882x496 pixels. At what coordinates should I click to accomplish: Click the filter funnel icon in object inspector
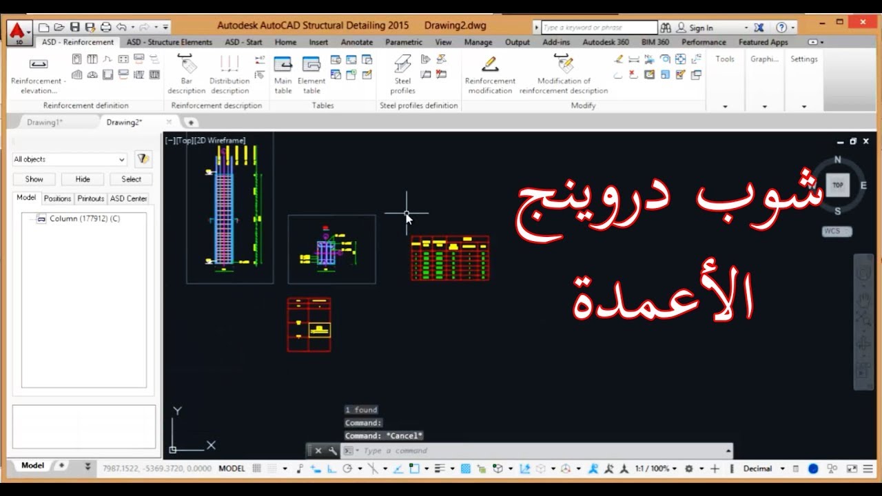tap(143, 159)
